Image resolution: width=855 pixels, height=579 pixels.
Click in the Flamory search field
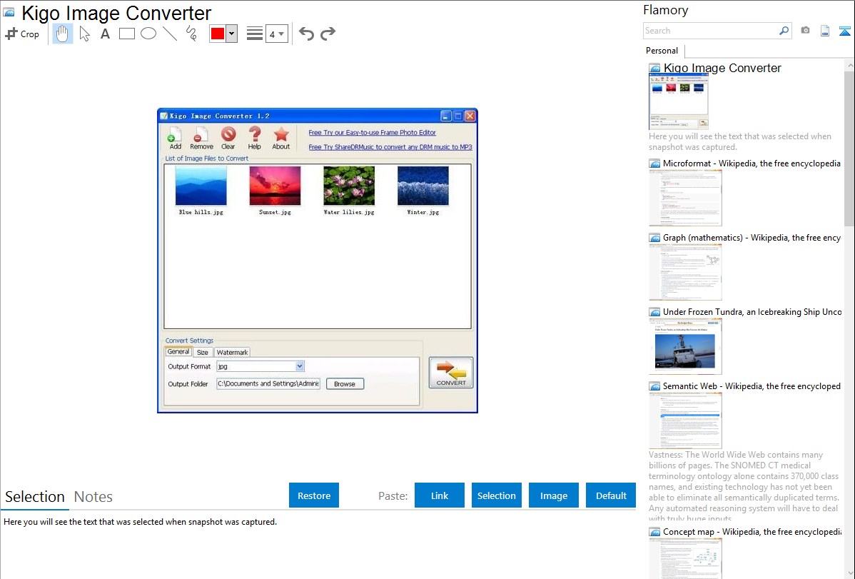tap(710, 31)
